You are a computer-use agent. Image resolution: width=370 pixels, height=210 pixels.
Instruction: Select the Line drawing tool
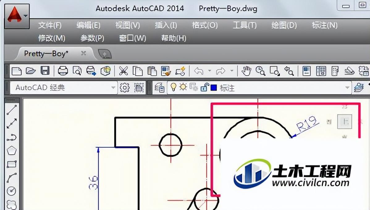(12, 110)
